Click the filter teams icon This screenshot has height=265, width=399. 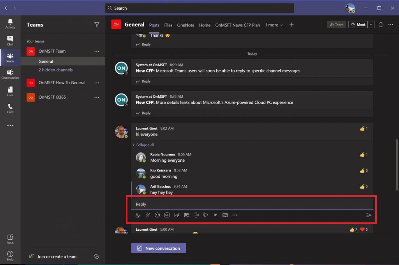pyautogui.click(x=97, y=25)
